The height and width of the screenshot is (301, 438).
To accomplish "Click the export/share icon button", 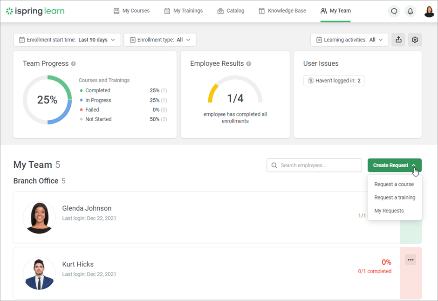I will tap(398, 40).
